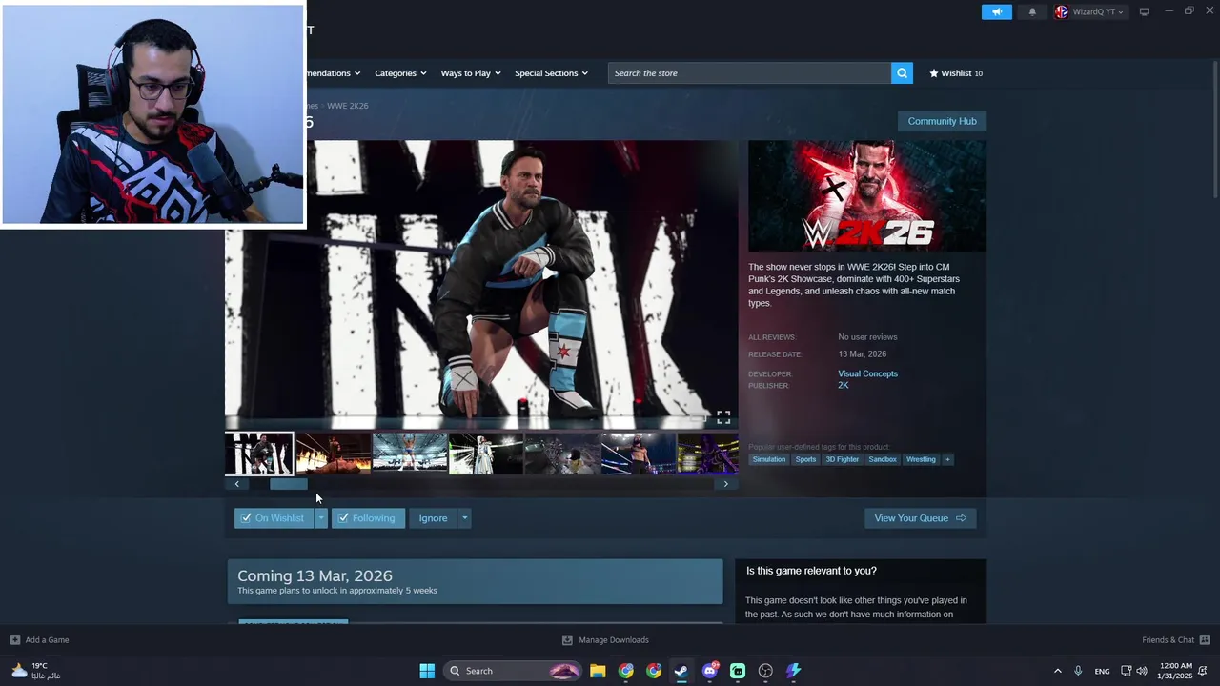The width and height of the screenshot is (1220, 686).
Task: Click inside the Search the store field
Action: click(x=749, y=73)
